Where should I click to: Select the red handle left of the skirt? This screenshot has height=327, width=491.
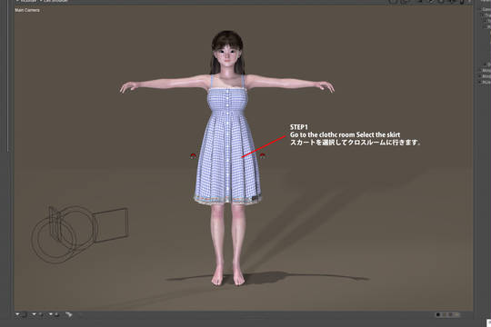point(193,155)
